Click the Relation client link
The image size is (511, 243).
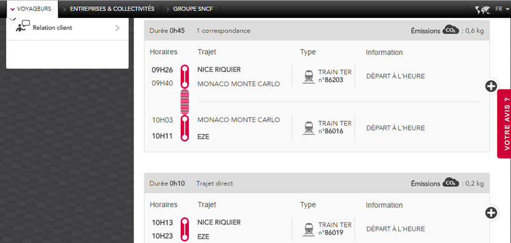52,28
